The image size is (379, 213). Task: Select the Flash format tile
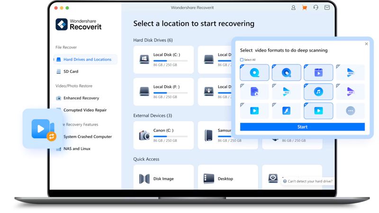pyautogui.click(x=287, y=111)
